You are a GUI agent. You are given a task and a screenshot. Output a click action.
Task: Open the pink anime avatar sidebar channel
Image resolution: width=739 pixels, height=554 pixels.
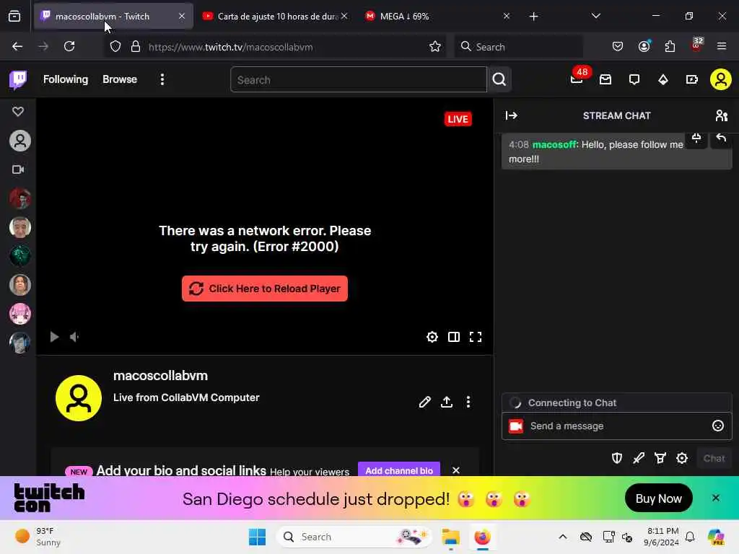19,314
